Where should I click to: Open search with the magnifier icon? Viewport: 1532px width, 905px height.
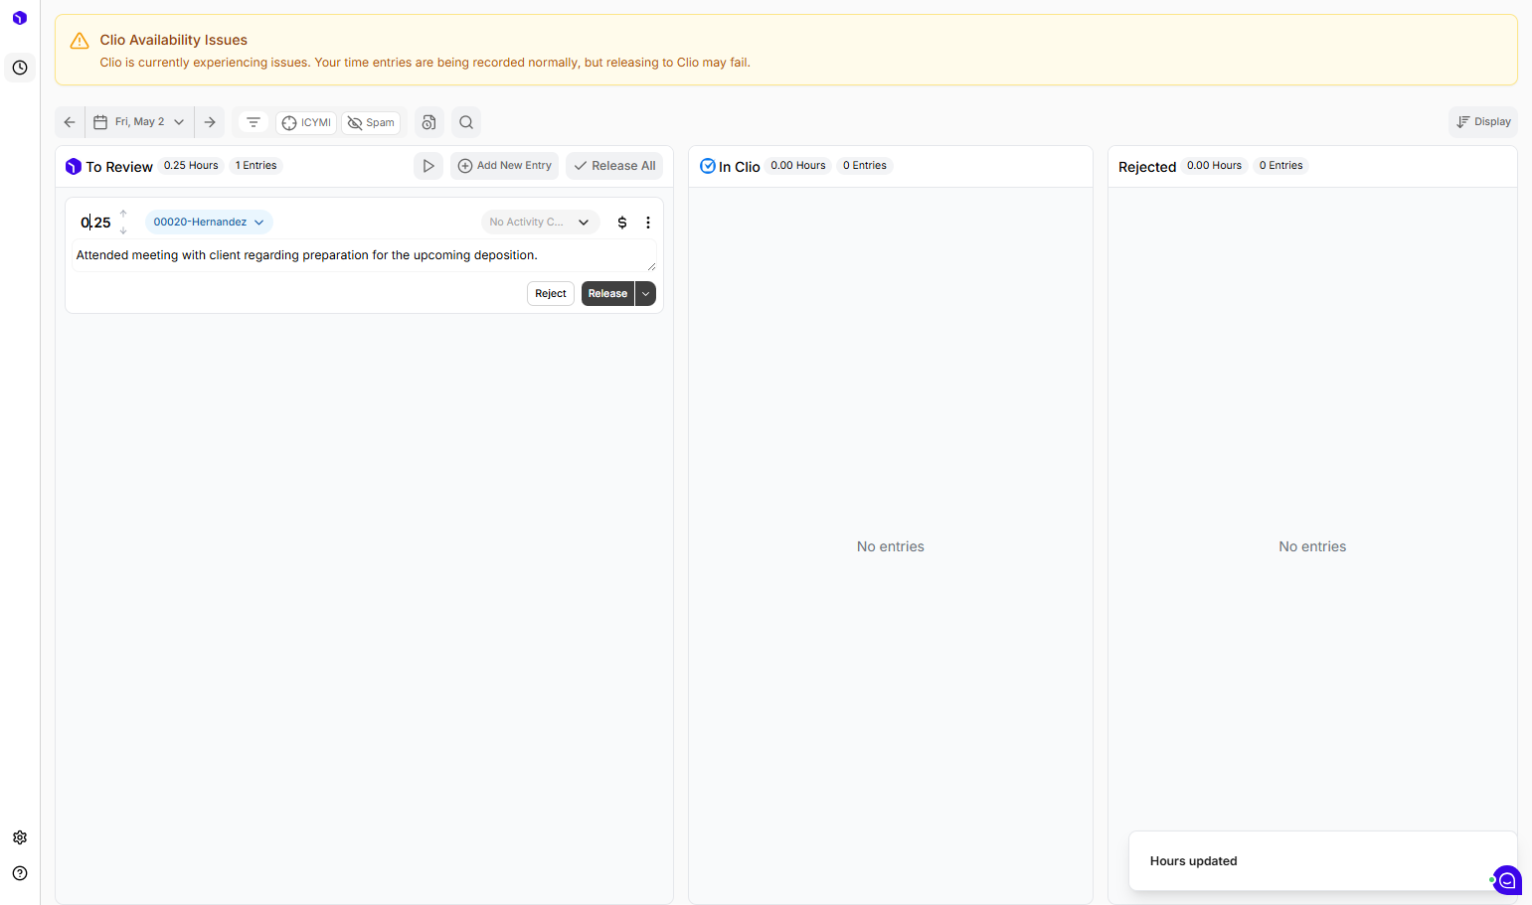(466, 122)
